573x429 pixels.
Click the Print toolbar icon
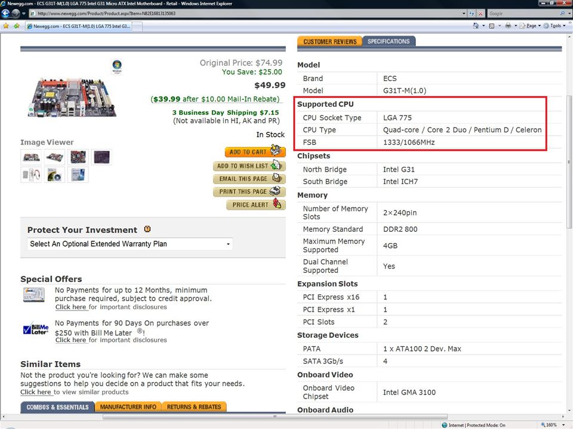point(508,26)
